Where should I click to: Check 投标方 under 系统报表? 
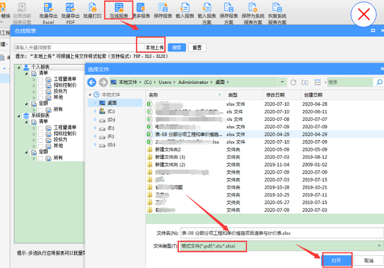[41, 140]
